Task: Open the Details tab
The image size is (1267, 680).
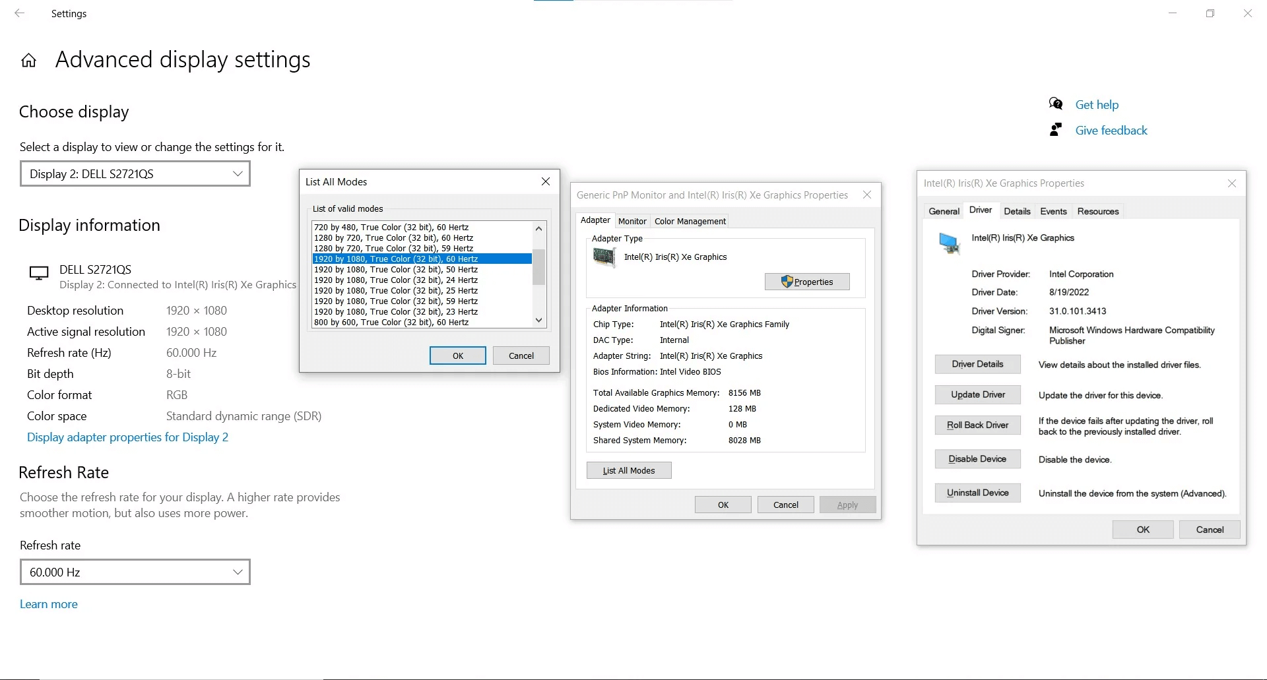Action: click(1017, 211)
